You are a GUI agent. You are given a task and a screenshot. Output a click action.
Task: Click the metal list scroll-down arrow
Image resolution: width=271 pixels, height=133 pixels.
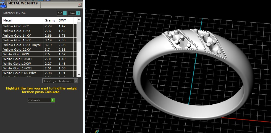[x=79, y=75]
